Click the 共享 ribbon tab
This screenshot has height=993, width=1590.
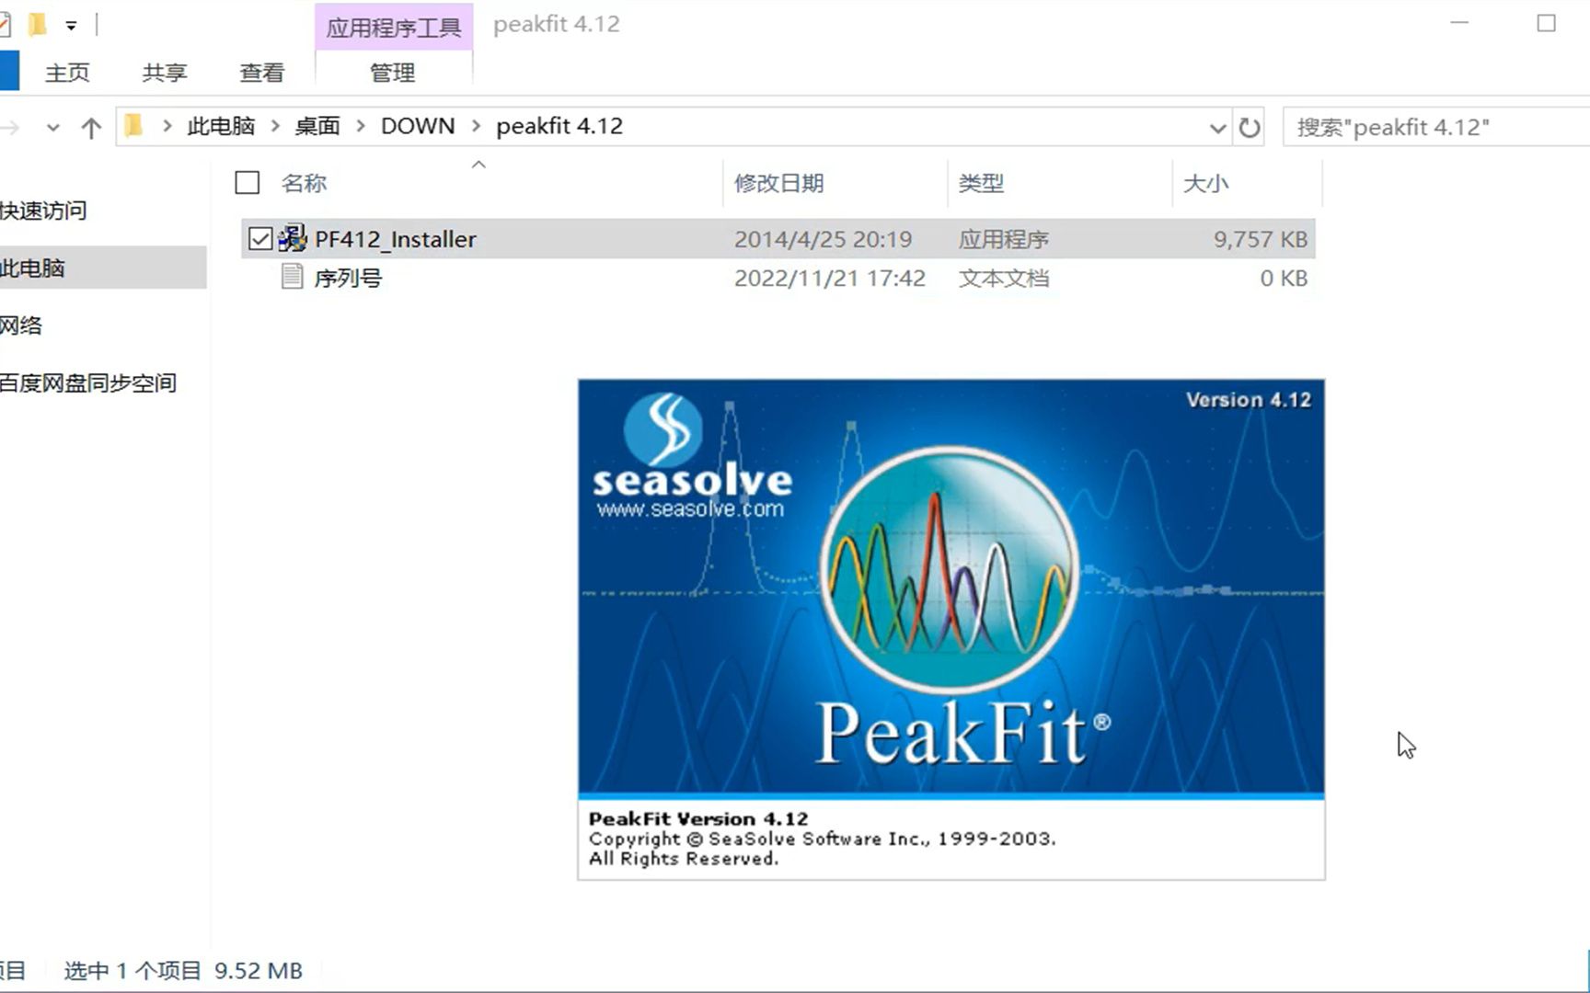click(164, 72)
